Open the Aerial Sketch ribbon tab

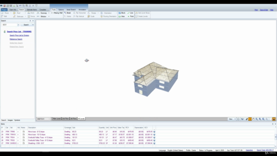(x=71, y=10)
